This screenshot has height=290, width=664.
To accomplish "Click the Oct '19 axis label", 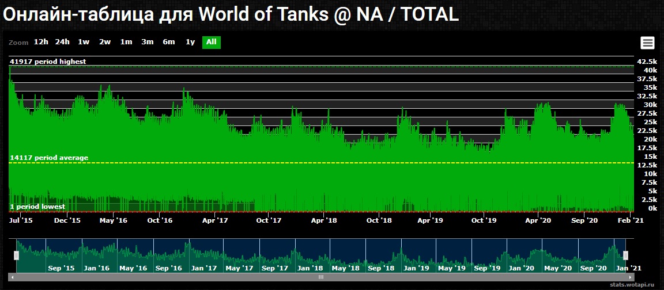I will pos(484,221).
